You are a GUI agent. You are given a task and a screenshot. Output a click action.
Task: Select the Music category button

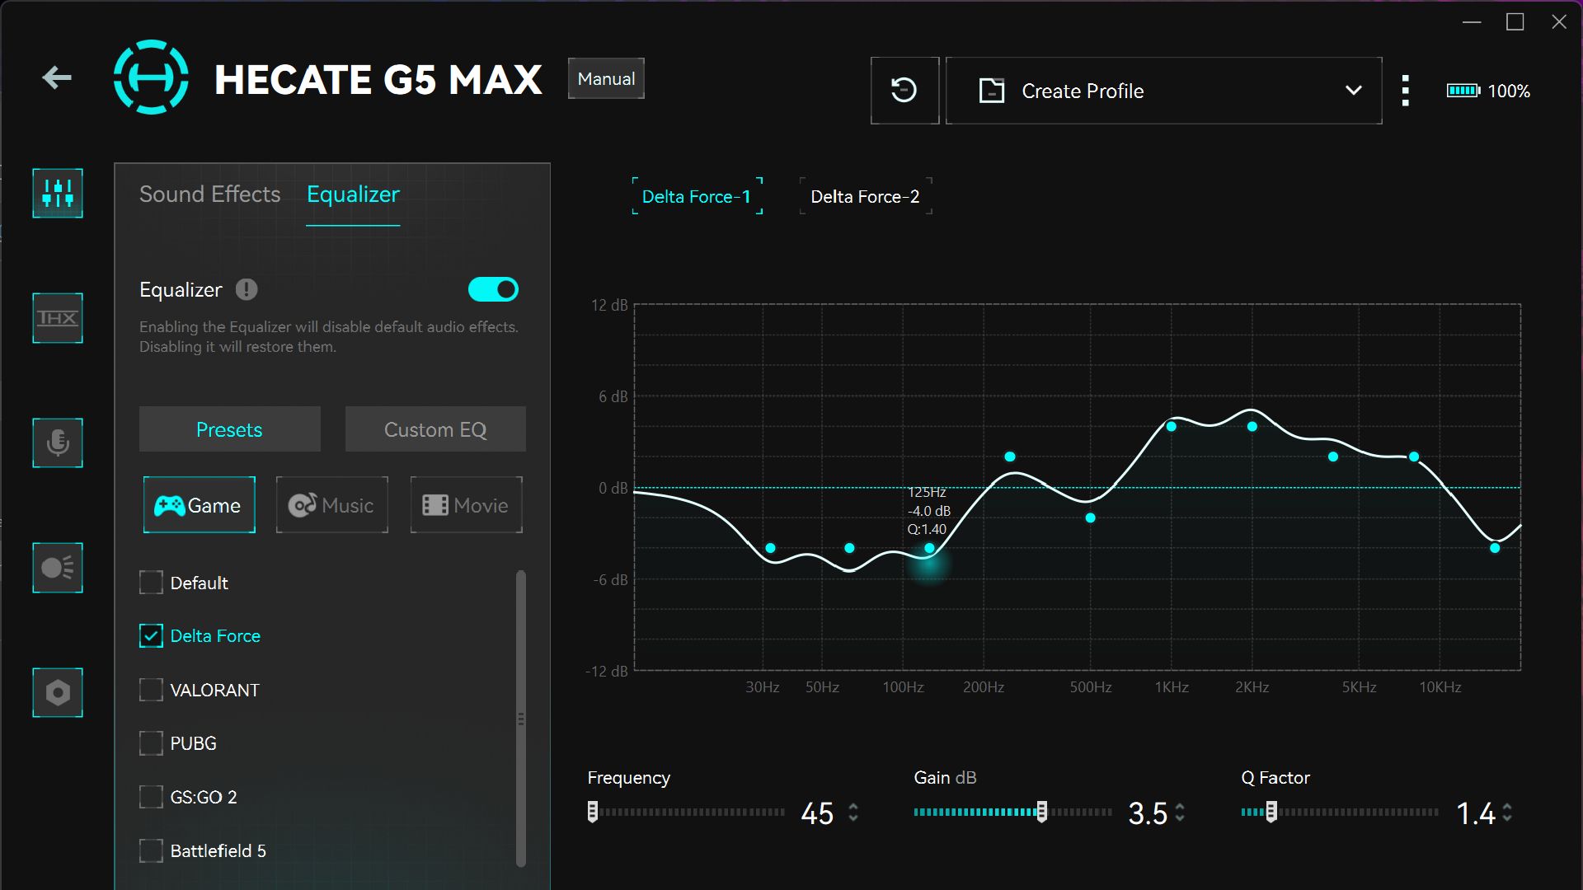point(331,505)
